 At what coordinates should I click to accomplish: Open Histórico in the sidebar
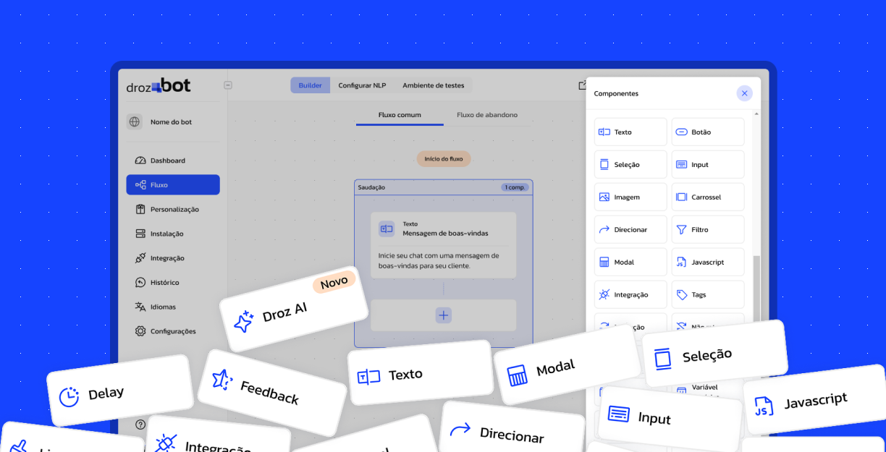pos(173,283)
